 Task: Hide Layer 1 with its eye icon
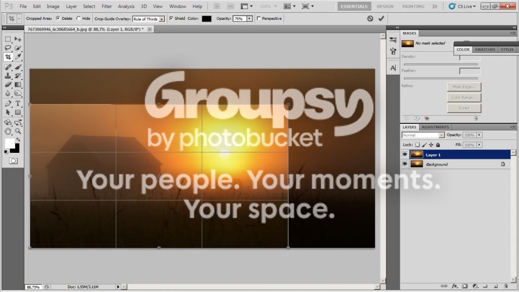[x=405, y=154]
